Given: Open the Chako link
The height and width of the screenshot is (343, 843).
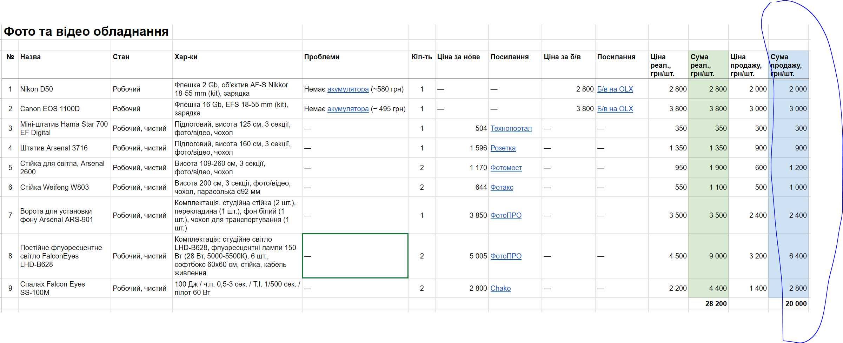Looking at the screenshot, I should click(500, 288).
